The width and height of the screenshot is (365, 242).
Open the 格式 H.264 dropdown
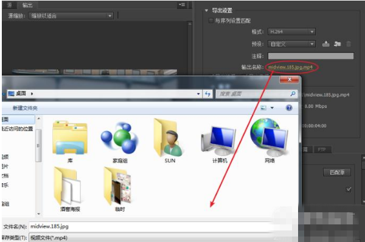click(x=291, y=32)
